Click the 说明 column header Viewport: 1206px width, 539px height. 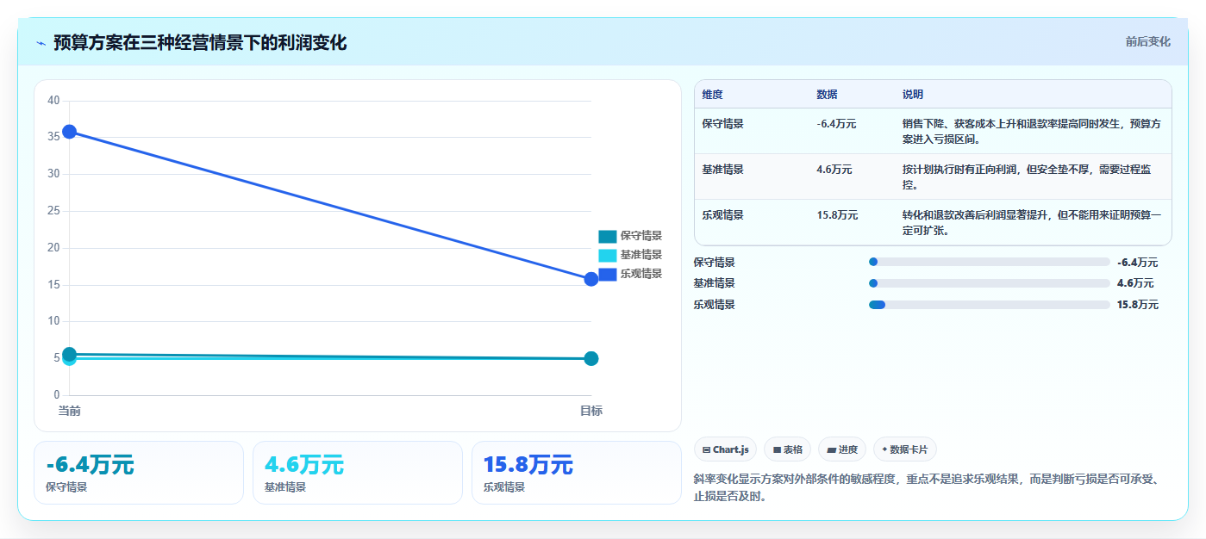(x=913, y=95)
